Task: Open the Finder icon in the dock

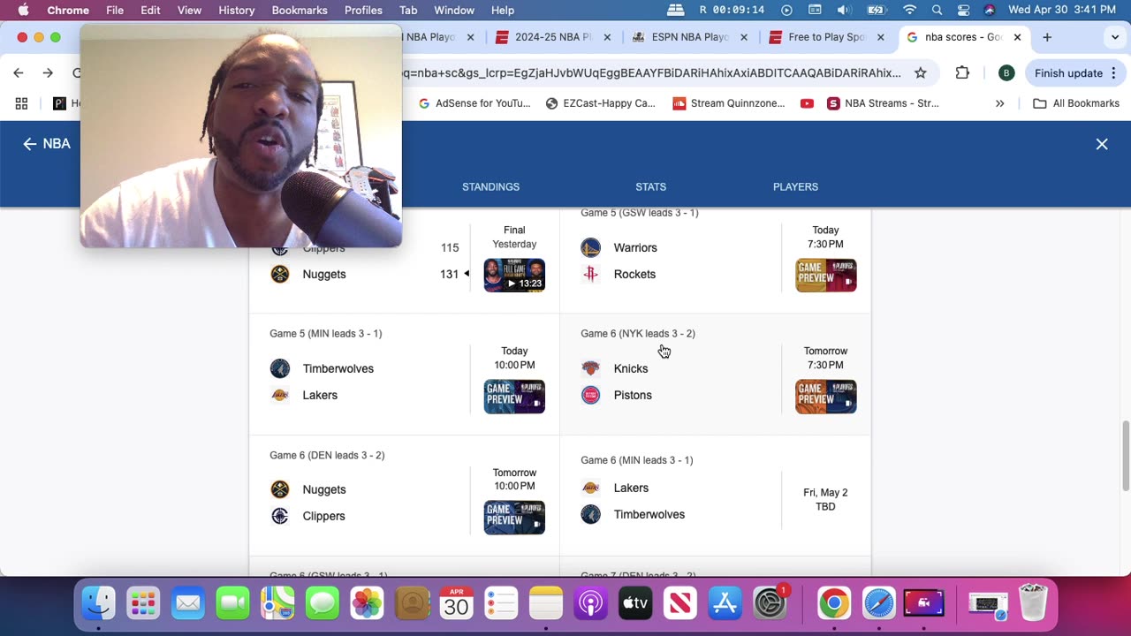Action: coord(98,603)
